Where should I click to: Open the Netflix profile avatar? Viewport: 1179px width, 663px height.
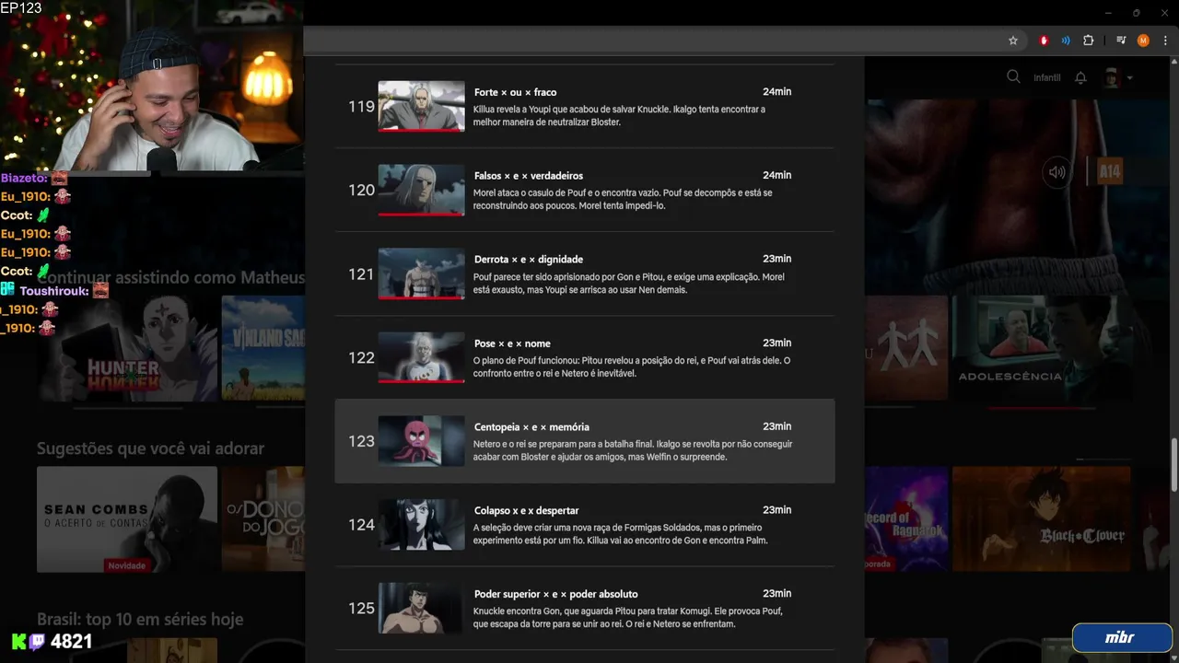point(1112,77)
